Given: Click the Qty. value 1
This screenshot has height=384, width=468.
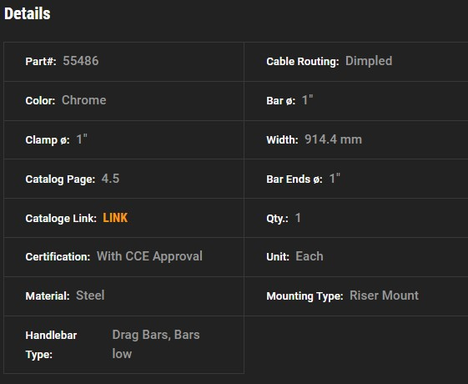Looking at the screenshot, I should coord(298,218).
